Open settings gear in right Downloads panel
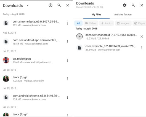The height and width of the screenshot is (117, 146). click(x=124, y=5)
